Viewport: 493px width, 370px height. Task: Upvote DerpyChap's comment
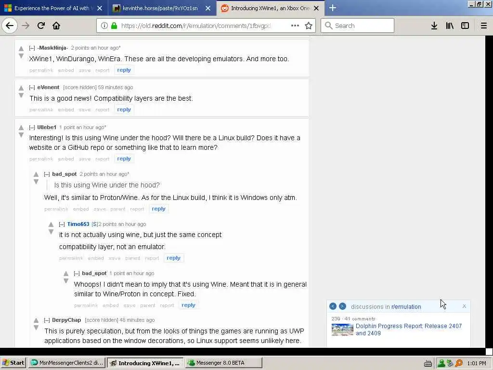(x=36, y=320)
